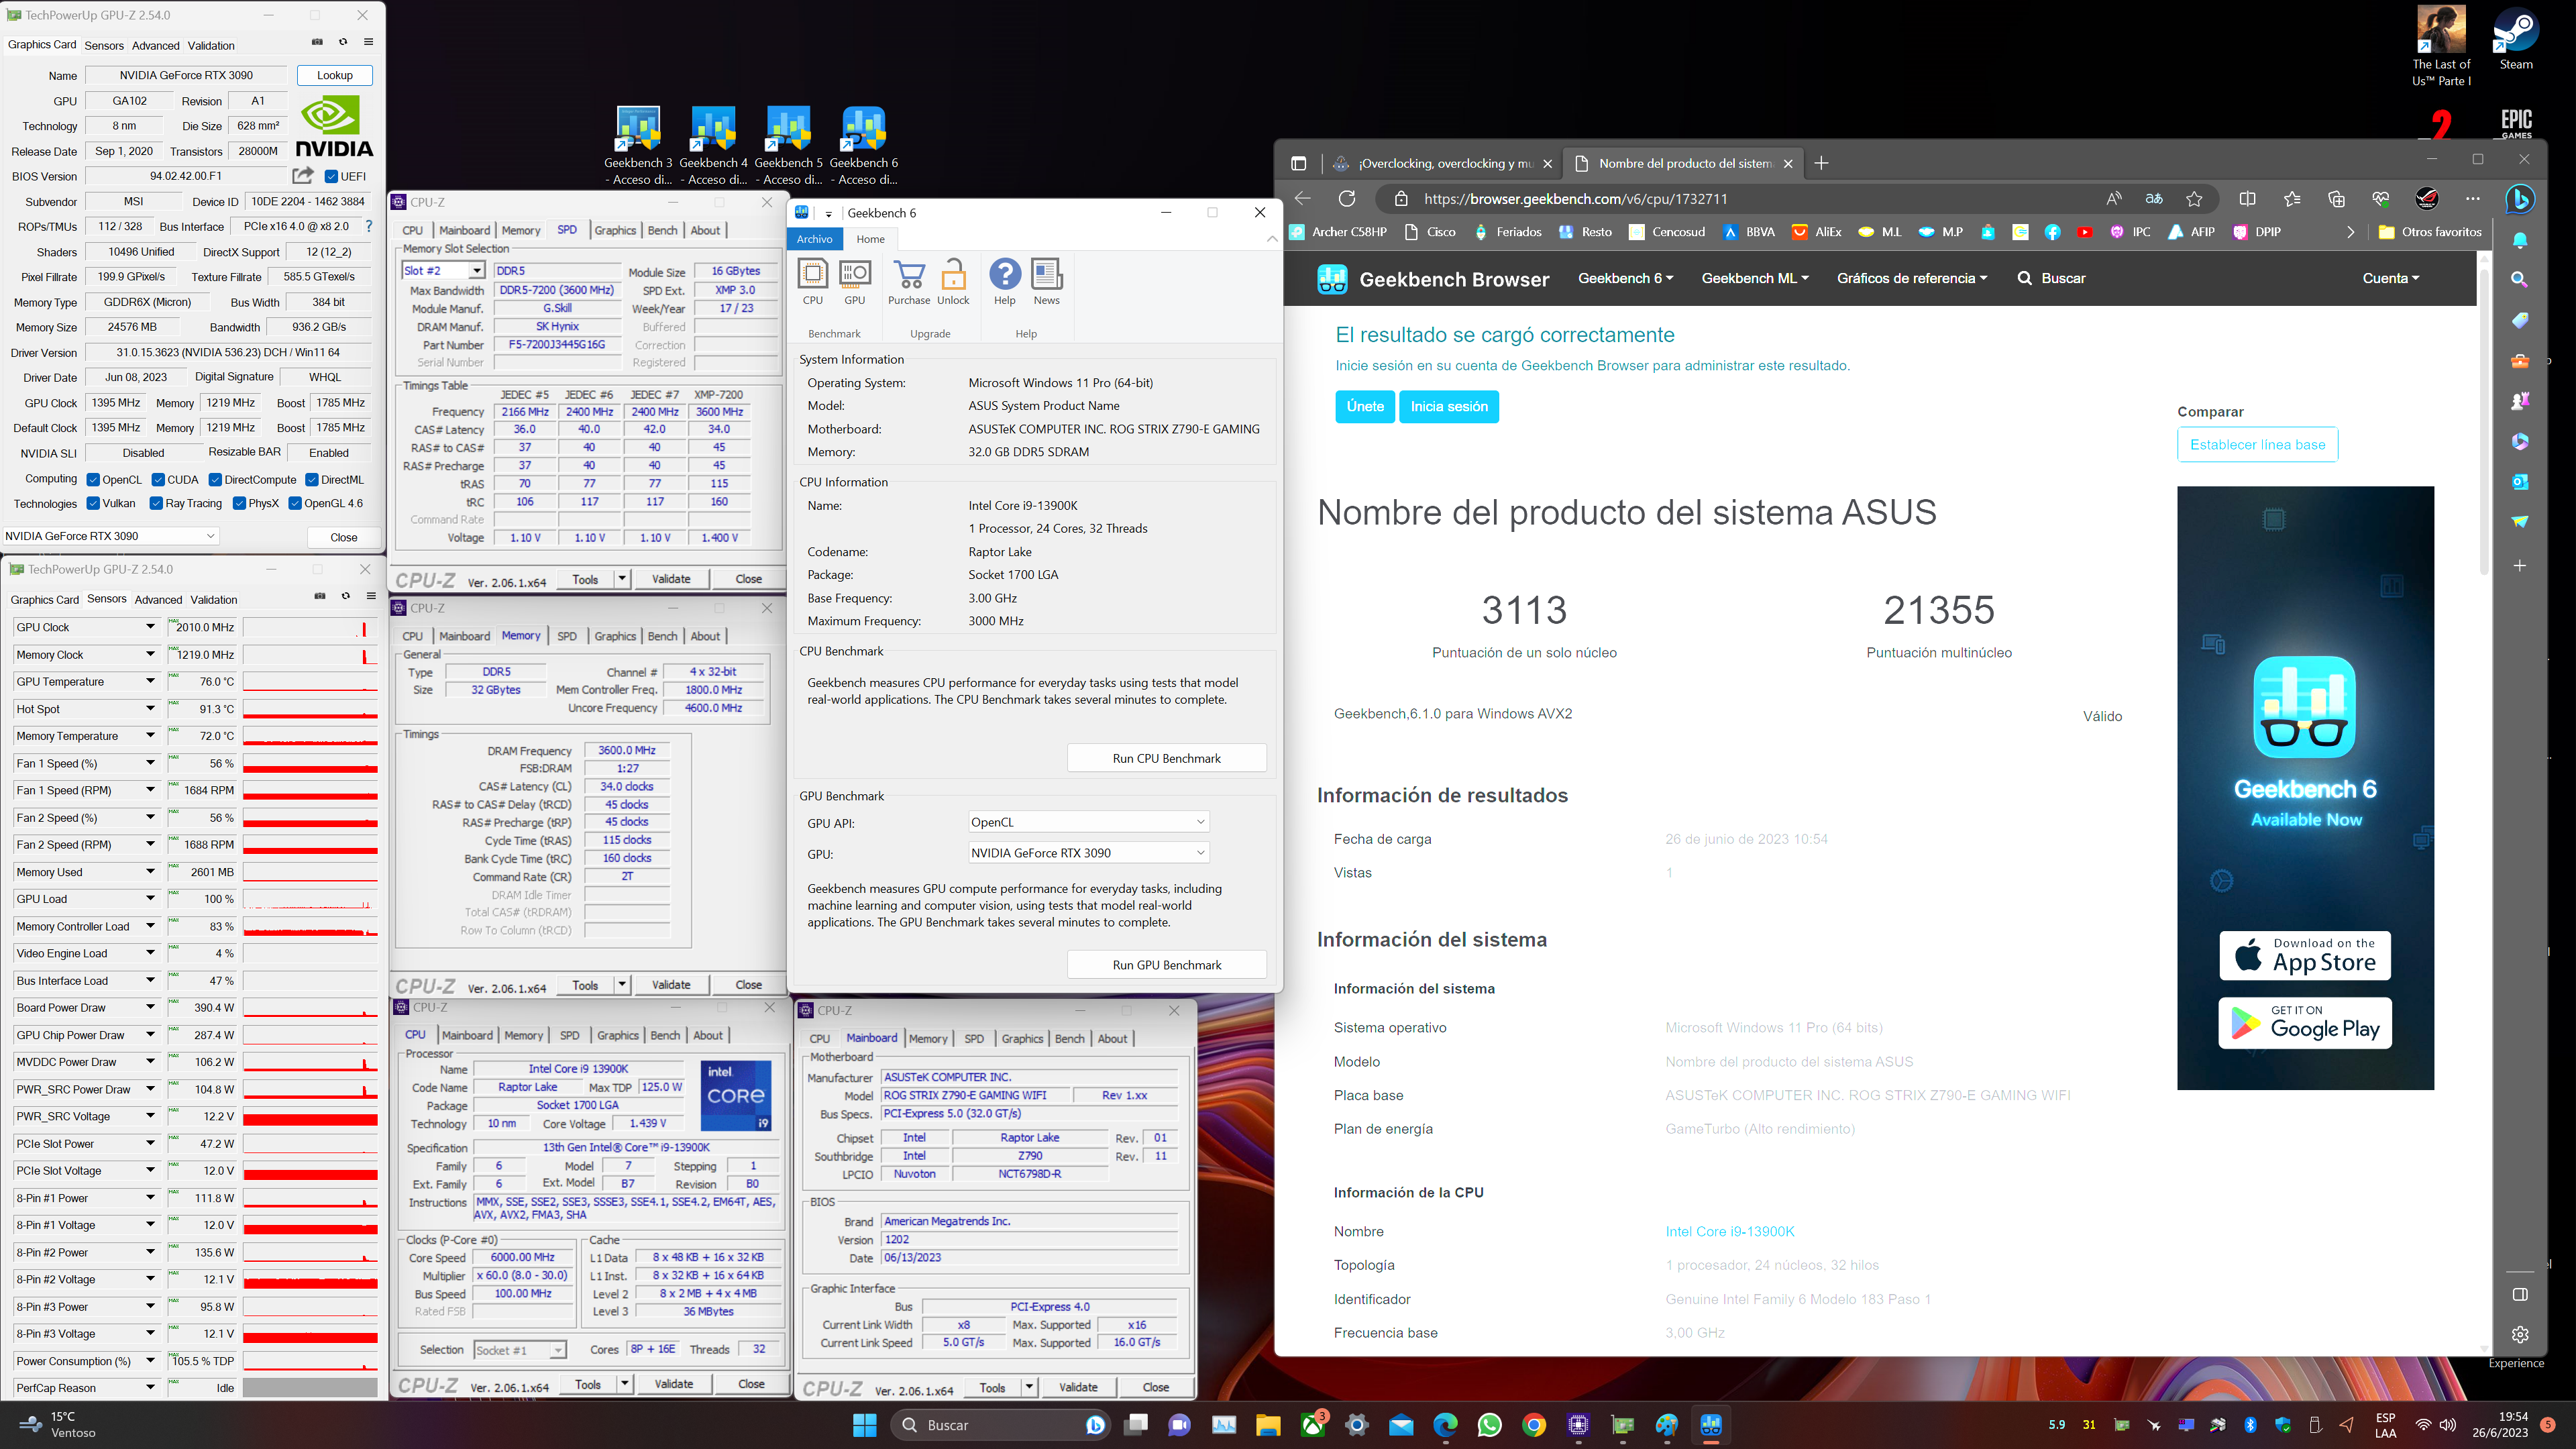Open the Slot #2 memory slot dropdown in CPU-Z
Viewport: 2576px width, 1449px height.
pos(443,271)
